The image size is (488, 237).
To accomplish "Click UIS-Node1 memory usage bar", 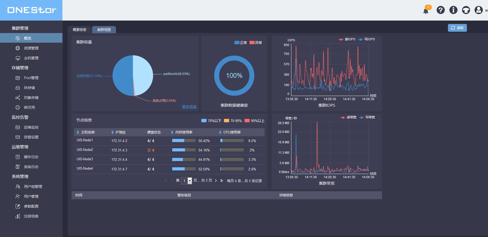I will (x=184, y=141).
